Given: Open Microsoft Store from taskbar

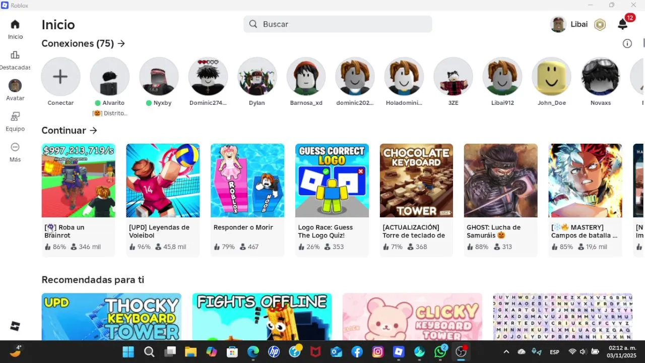Looking at the screenshot, I should point(232,352).
